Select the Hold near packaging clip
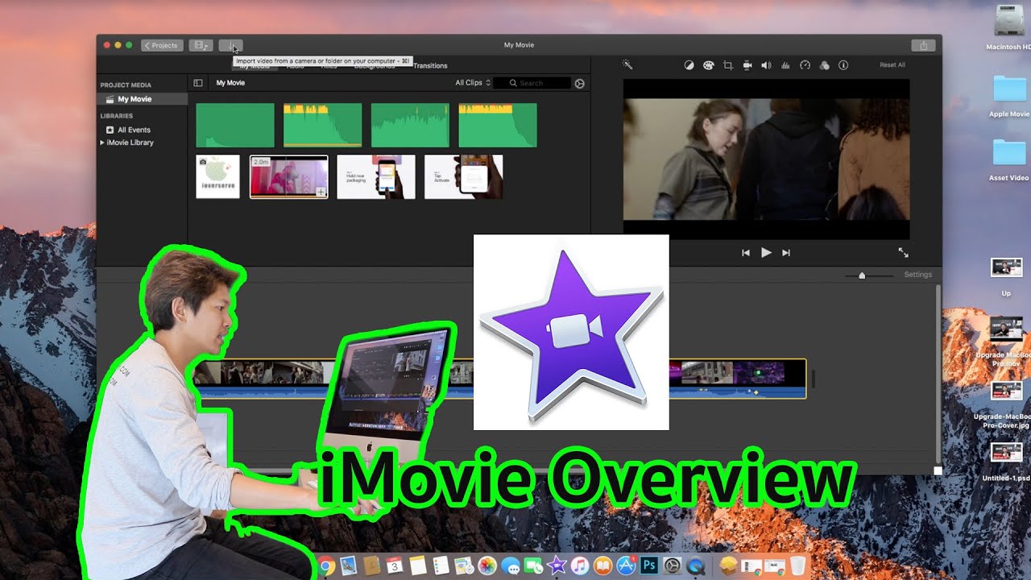The height and width of the screenshot is (580, 1031). (376, 176)
